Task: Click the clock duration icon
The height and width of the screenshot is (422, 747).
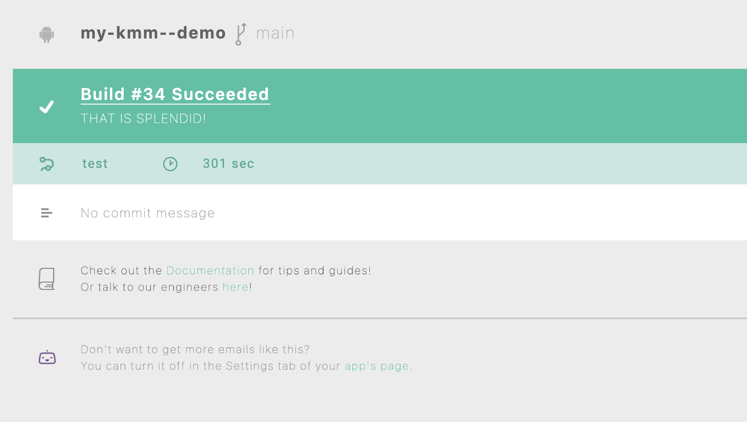Action: pyautogui.click(x=170, y=164)
